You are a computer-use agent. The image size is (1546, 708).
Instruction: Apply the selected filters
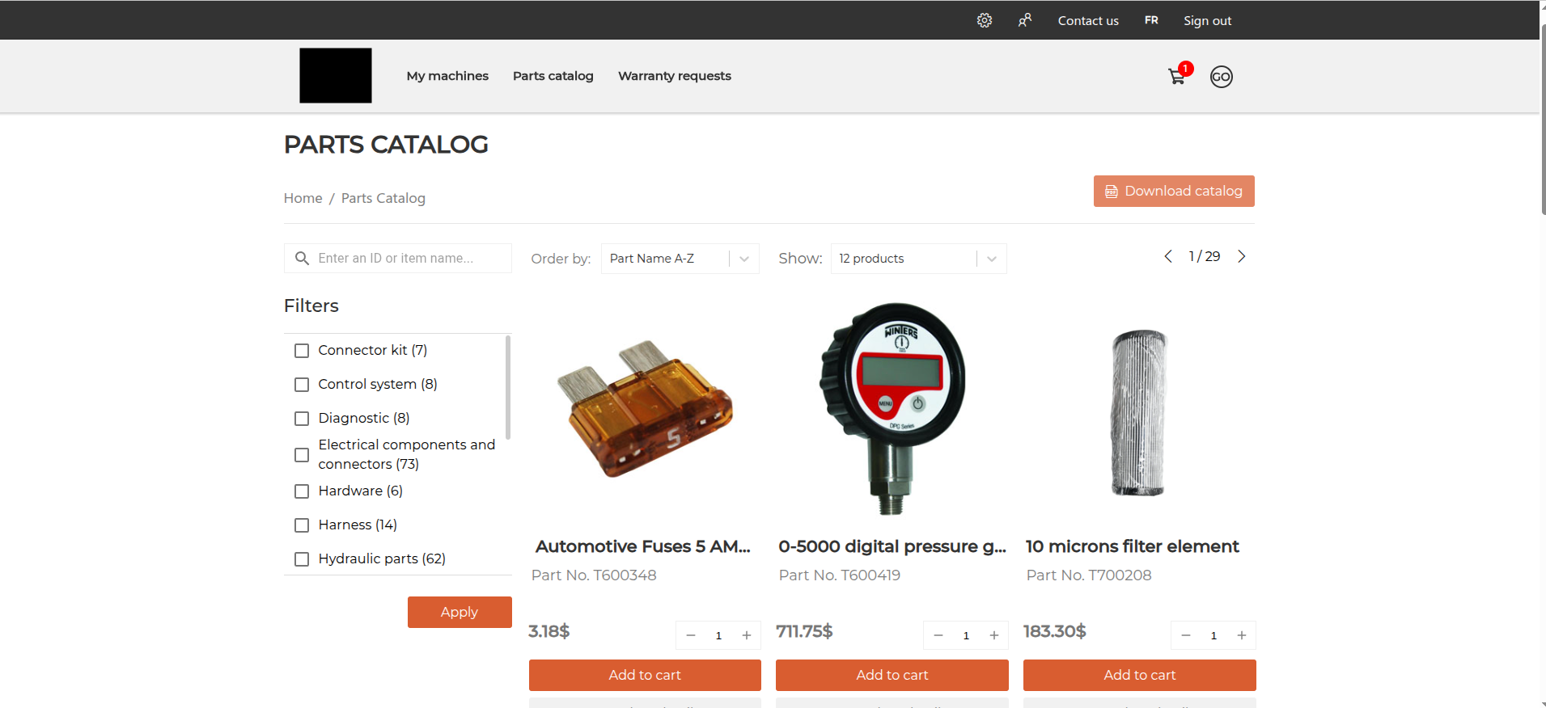click(x=460, y=612)
